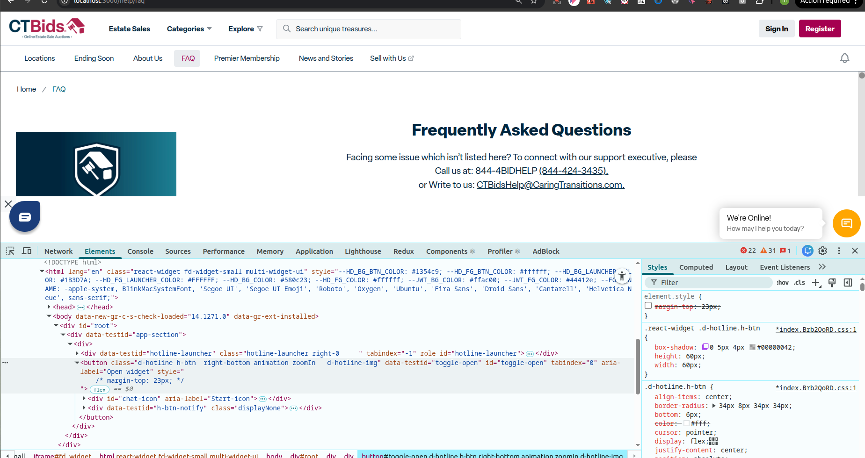865x458 pixels.
Task: Click the new style rule plus icon
Action: pos(816,283)
